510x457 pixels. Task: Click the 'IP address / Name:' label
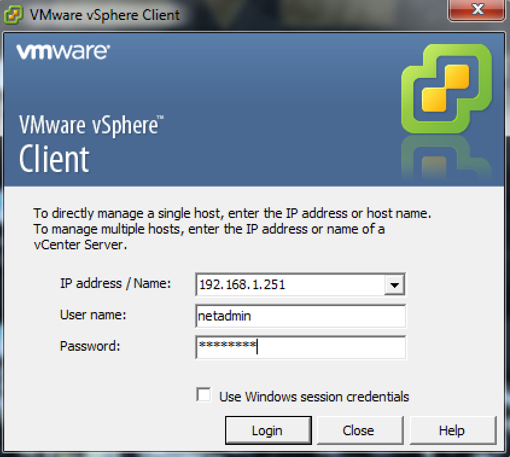[x=115, y=284]
